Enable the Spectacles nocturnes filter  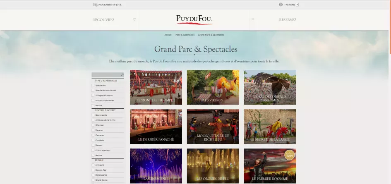point(93,90)
